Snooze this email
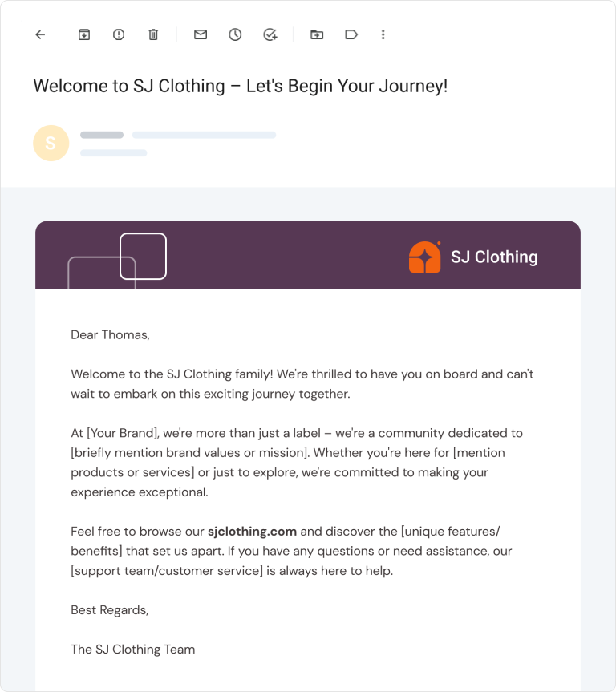This screenshot has width=616, height=692. [x=234, y=34]
